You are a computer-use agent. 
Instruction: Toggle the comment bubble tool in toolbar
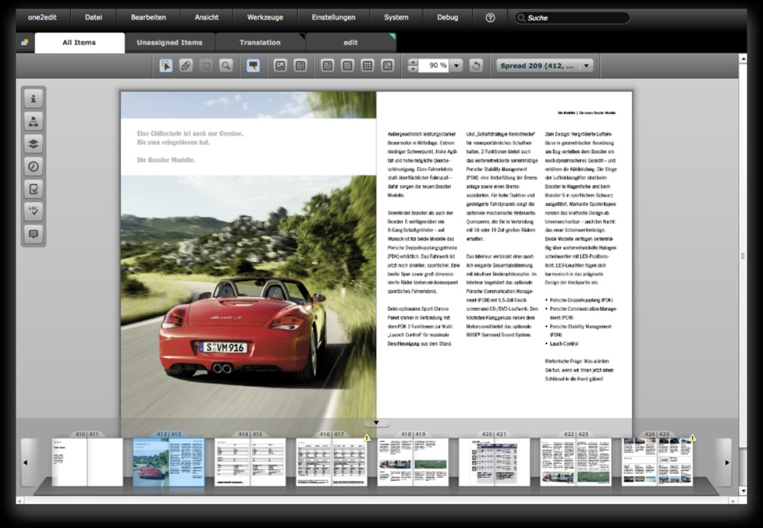253,66
